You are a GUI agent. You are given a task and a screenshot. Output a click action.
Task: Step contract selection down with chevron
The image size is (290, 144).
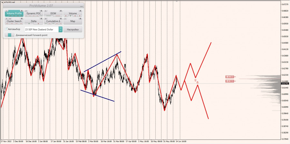pyautogui.click(x=61, y=30)
